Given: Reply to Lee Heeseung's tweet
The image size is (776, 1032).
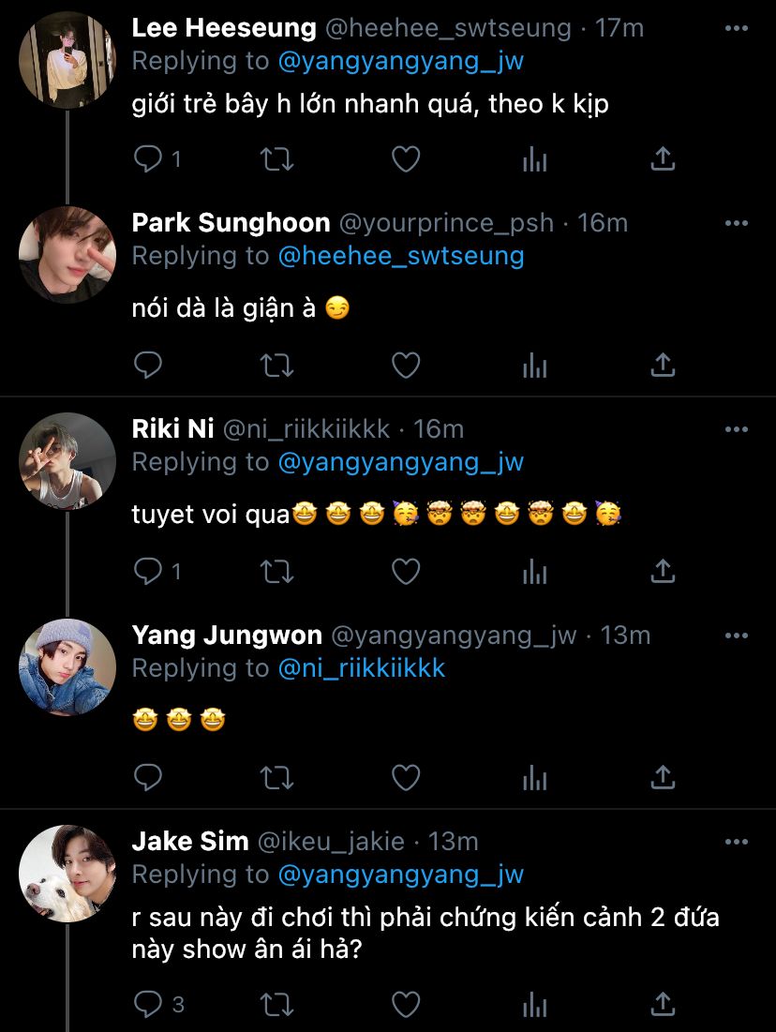Looking at the screenshot, I should coord(149,159).
